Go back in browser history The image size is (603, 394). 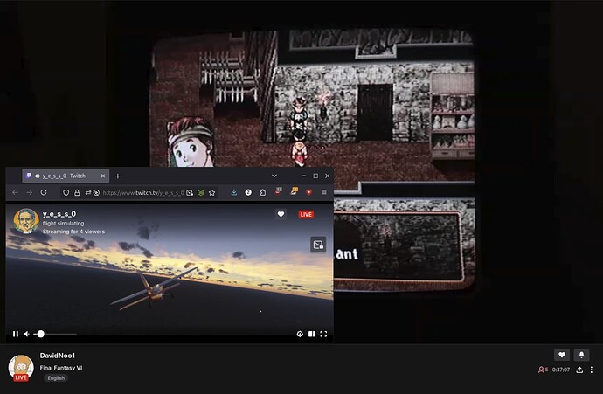(x=15, y=192)
